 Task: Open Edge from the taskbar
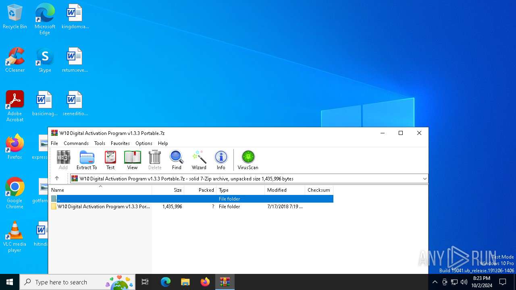(x=166, y=282)
